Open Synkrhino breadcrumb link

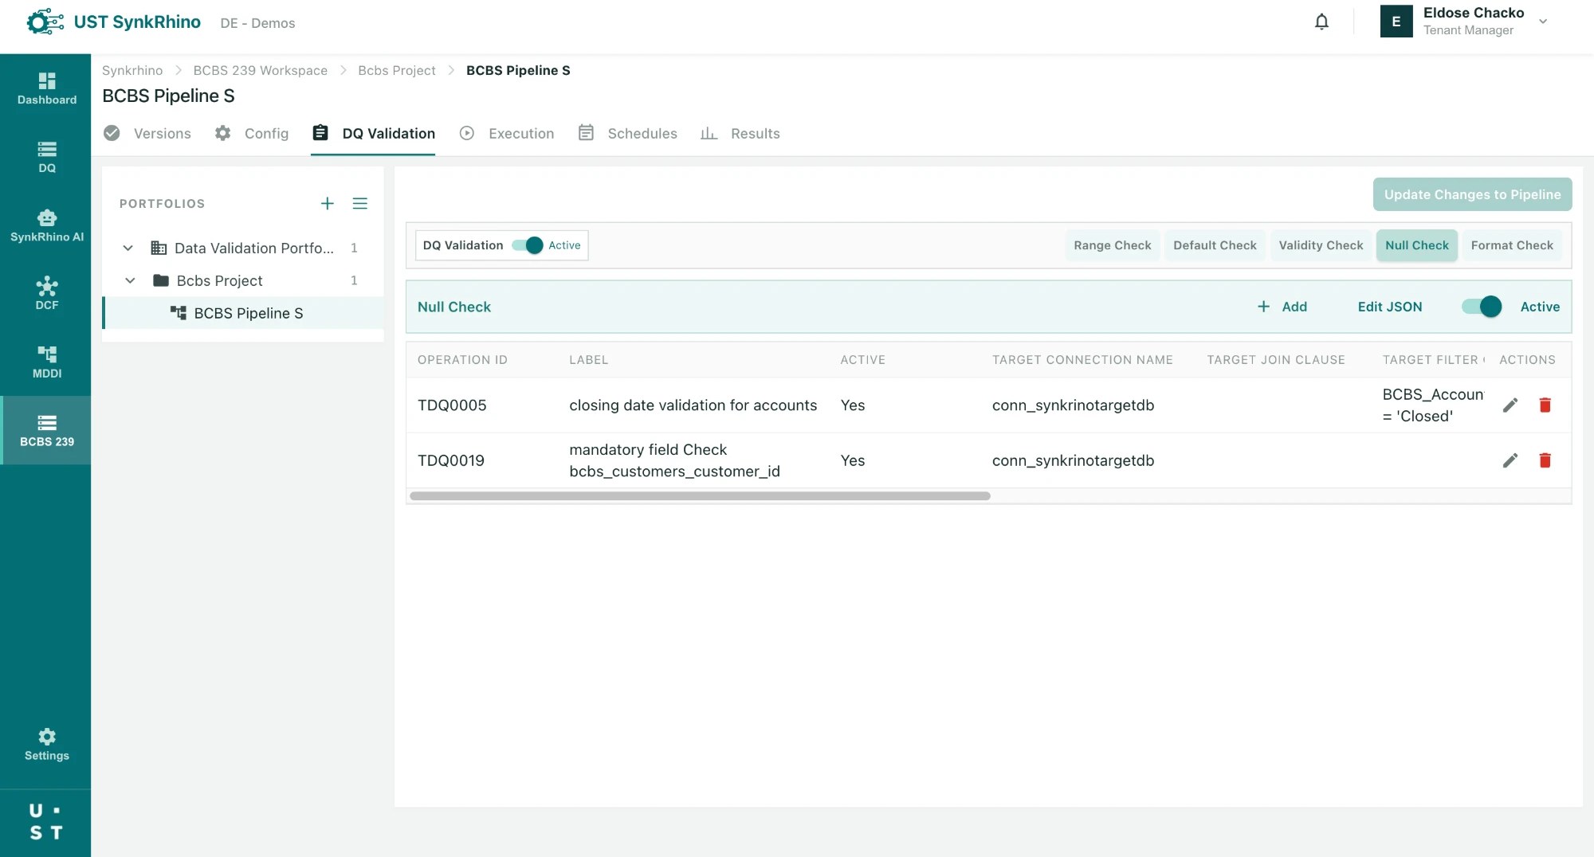point(132,70)
